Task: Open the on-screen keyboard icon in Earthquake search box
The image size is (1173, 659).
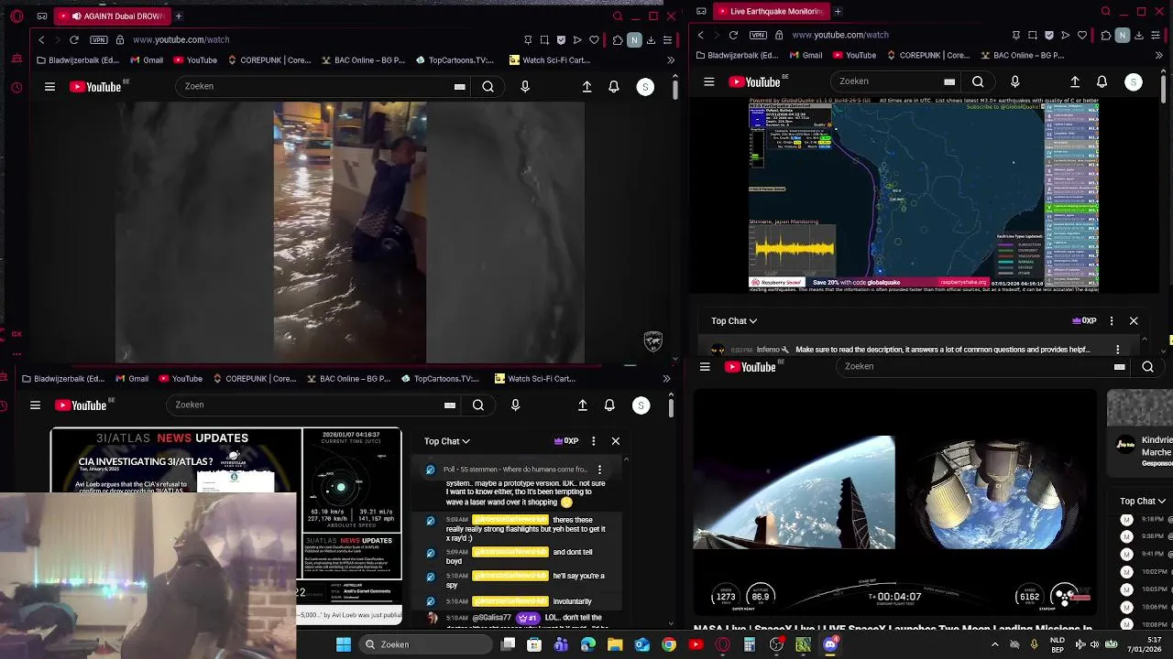Action: 949,82
